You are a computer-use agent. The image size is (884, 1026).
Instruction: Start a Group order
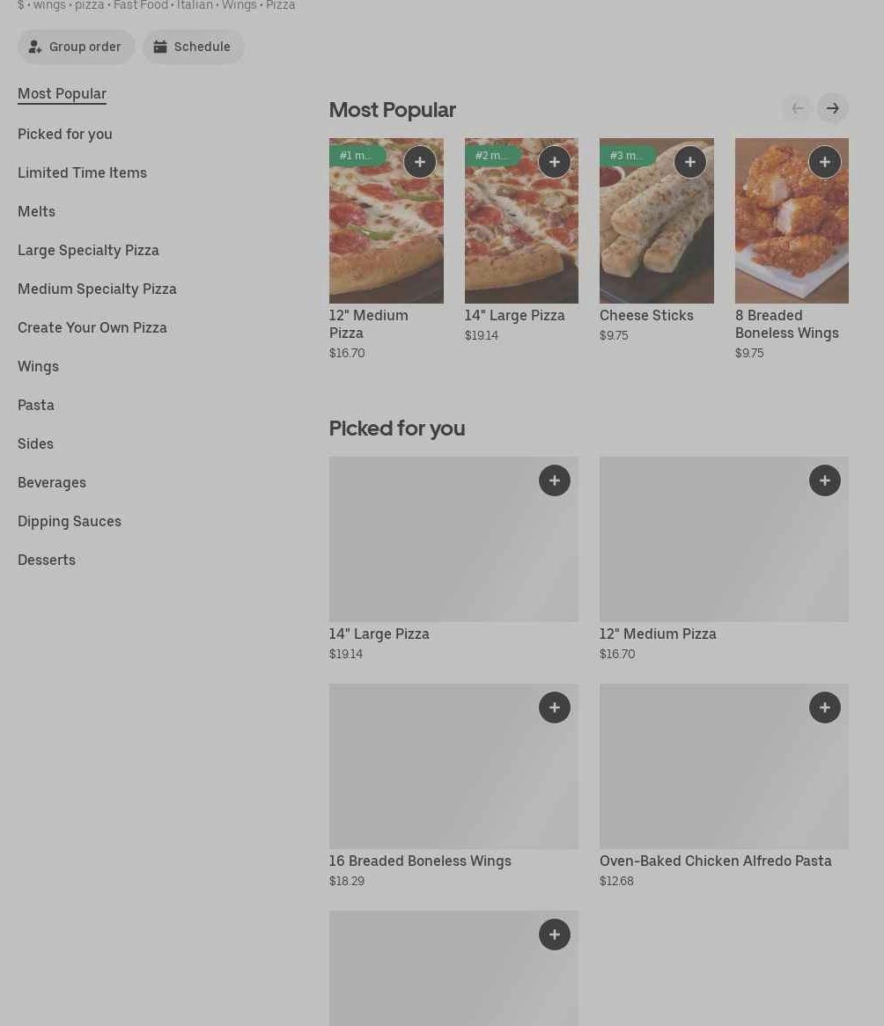tap(76, 47)
